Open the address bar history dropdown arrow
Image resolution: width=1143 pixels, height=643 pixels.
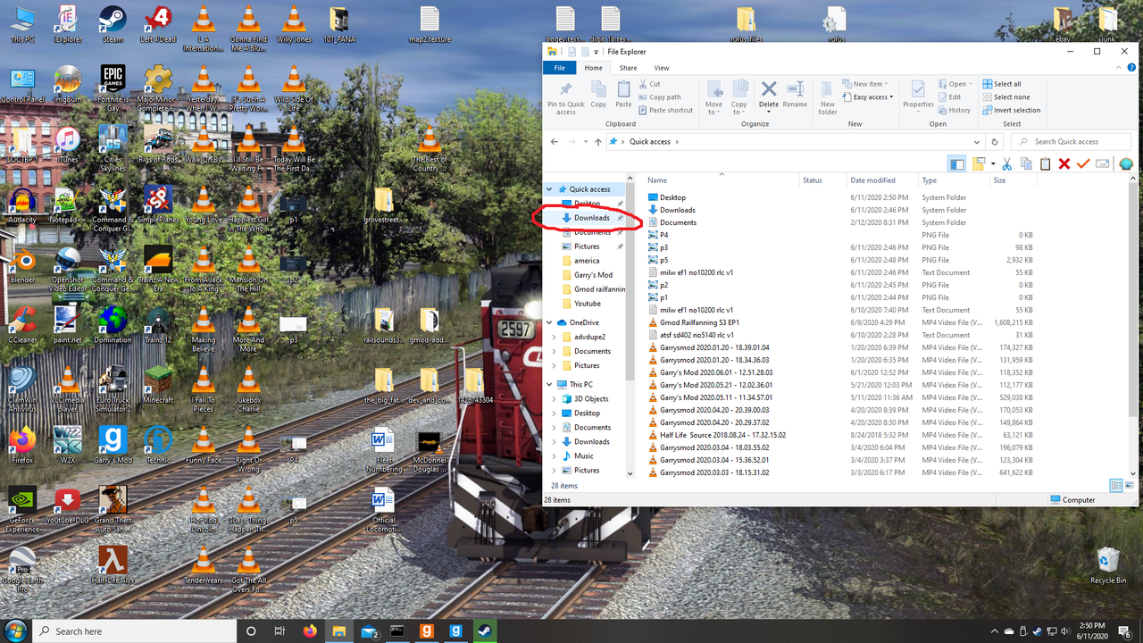[976, 141]
